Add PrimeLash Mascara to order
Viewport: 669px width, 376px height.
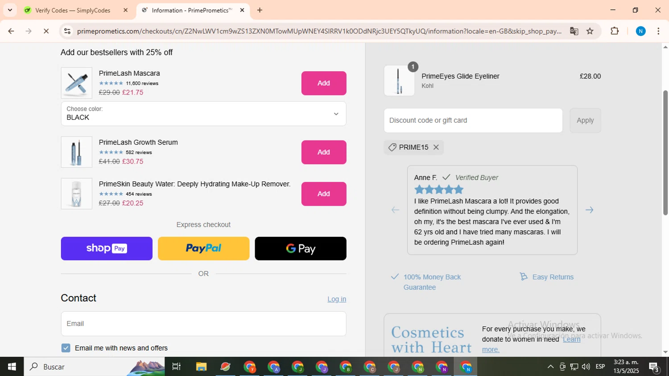click(x=324, y=83)
